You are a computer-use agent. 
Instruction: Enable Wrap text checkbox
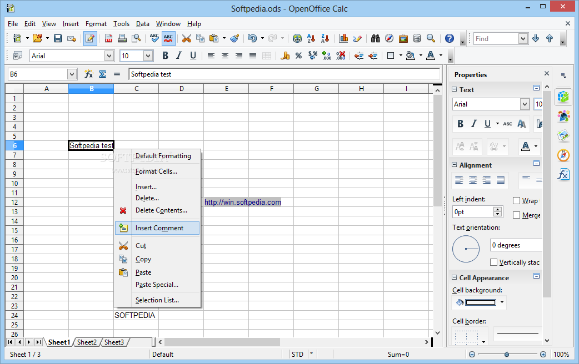[516, 201]
